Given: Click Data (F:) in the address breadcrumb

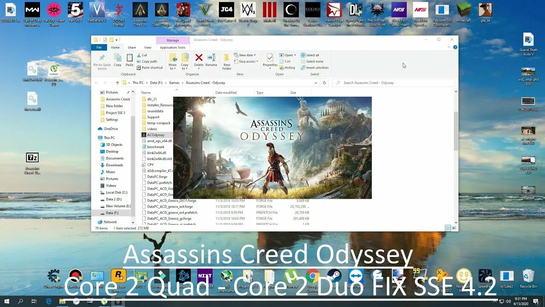Looking at the screenshot, I should point(157,83).
